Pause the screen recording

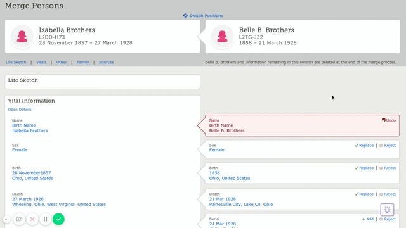pos(45,219)
